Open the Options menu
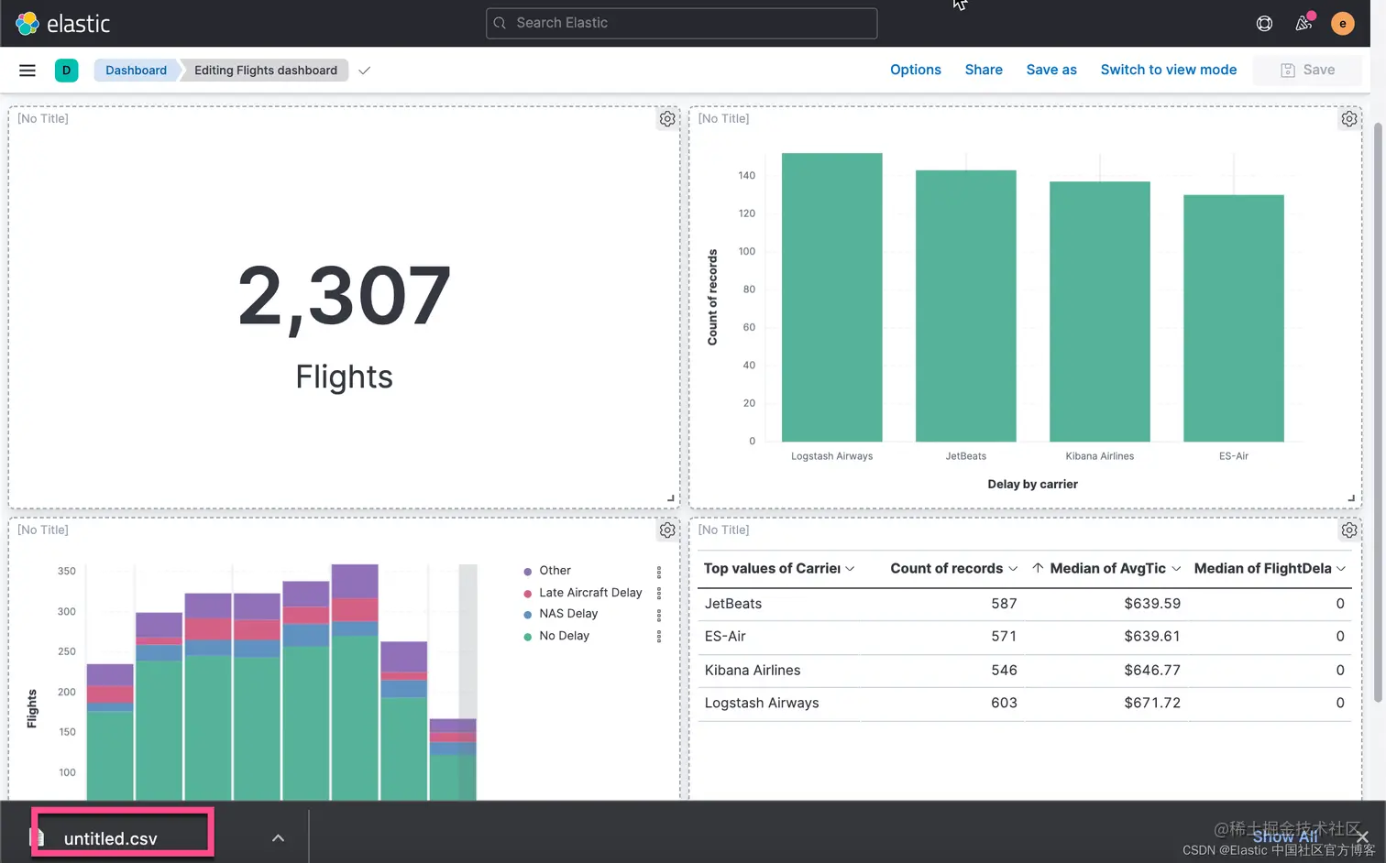 915,70
